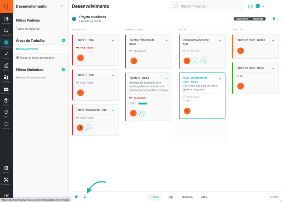Go to Tarefas via sidebar checkmark icon
This screenshot has width=282, height=202.
point(6,54)
